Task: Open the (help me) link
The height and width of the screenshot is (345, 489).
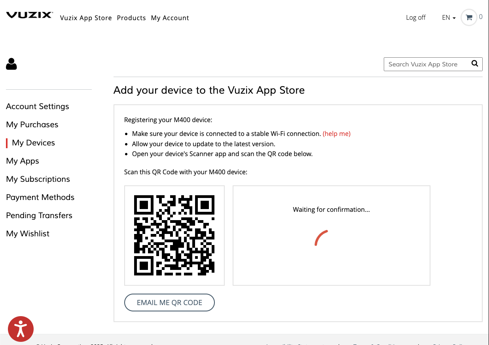Action: coord(337,134)
